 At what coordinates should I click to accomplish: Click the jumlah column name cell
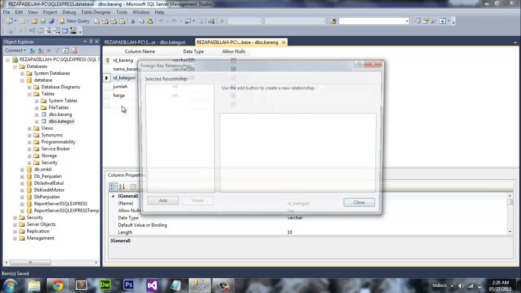[120, 87]
